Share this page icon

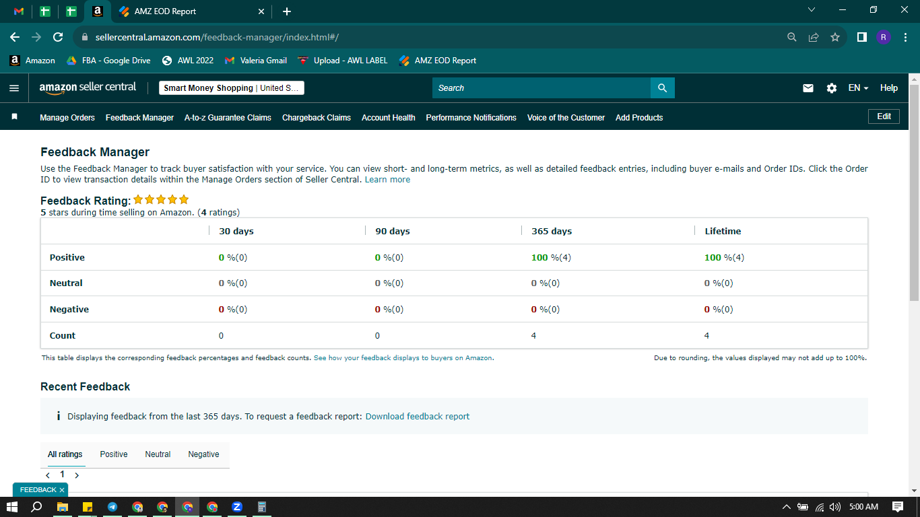coord(814,37)
